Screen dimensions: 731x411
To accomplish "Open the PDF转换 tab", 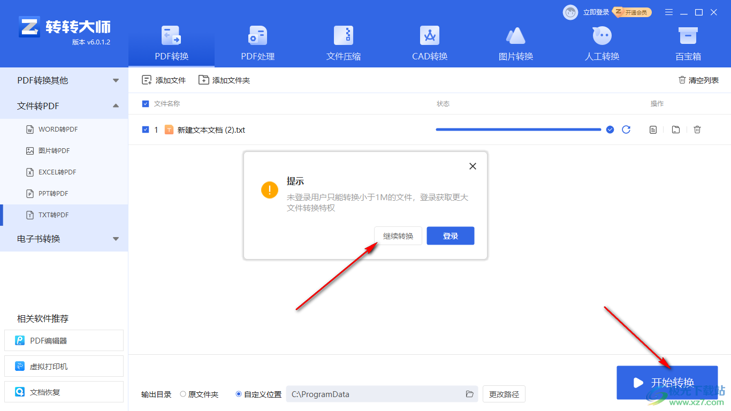I will pyautogui.click(x=171, y=43).
